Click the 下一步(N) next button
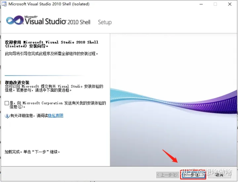Screen dimensions: 238x182 [x=193, y=175]
